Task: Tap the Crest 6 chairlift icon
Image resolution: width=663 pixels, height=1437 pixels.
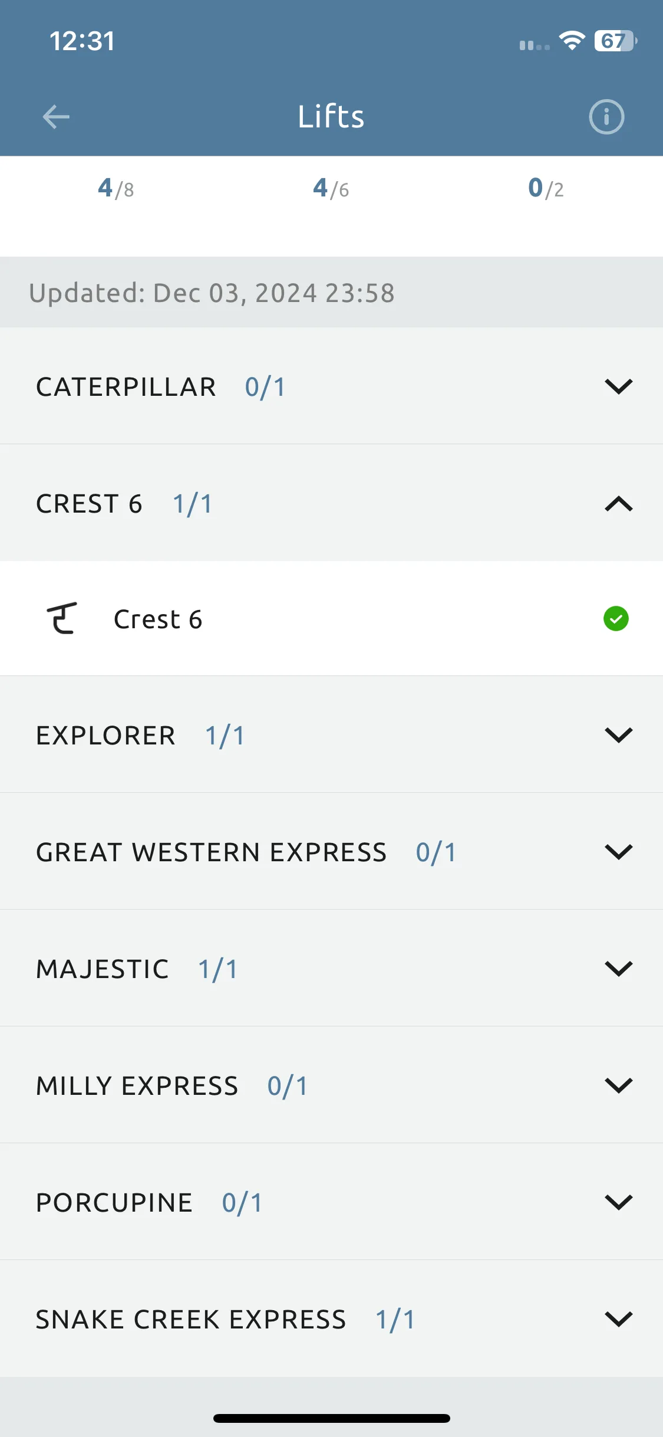Action: 62,618
